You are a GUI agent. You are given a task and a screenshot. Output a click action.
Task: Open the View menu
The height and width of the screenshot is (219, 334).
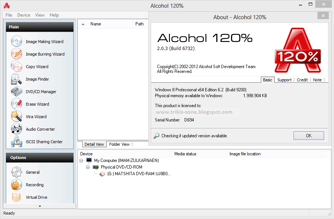tap(40, 15)
